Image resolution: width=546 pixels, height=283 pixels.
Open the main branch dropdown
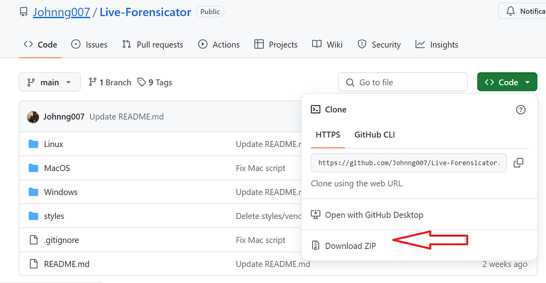point(50,82)
